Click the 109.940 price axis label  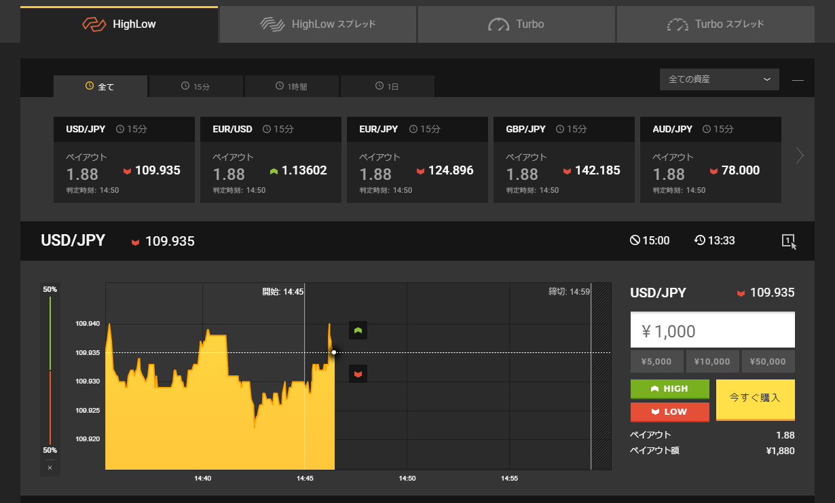pos(88,324)
